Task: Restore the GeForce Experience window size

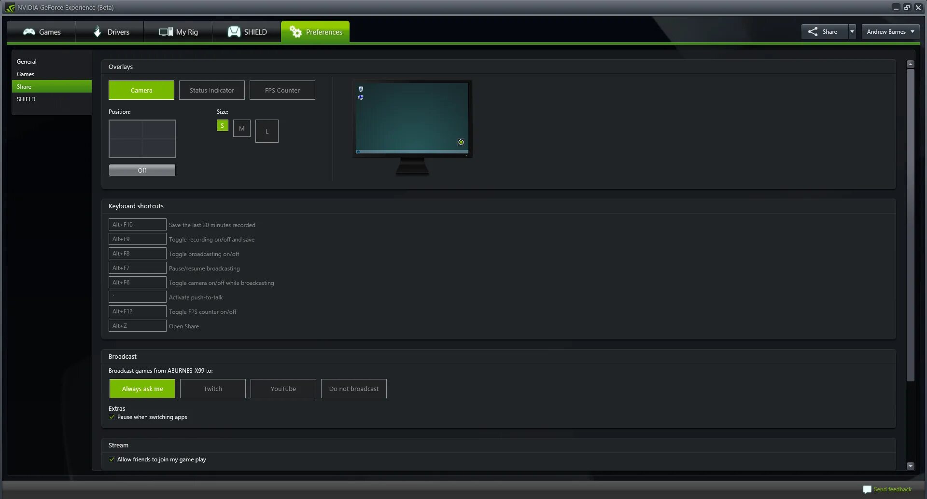Action: (x=907, y=8)
